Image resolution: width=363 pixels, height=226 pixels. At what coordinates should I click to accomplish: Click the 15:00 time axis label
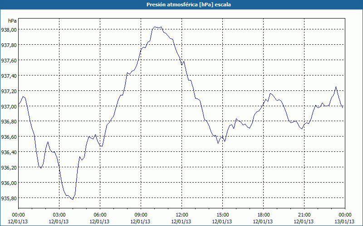tap(222, 215)
